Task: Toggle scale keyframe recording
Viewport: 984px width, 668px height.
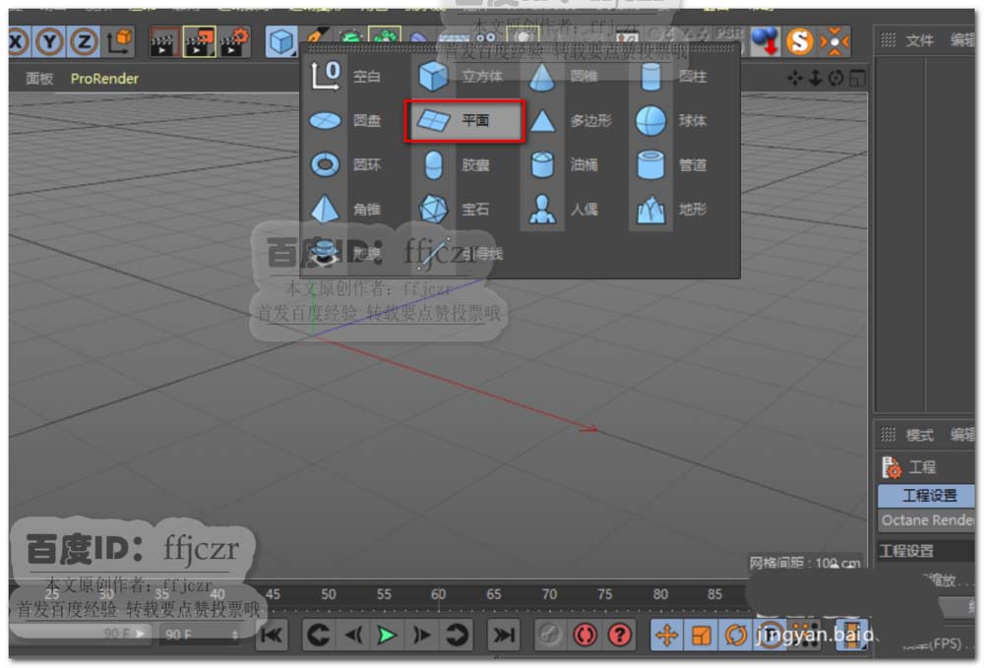Action: pyautogui.click(x=701, y=636)
